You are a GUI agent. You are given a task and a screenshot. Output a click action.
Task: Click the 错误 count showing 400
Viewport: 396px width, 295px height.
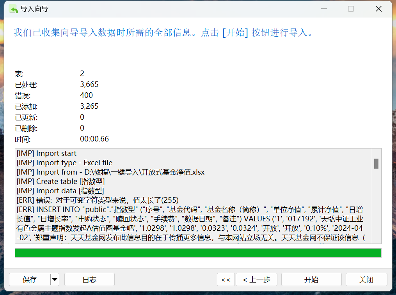(x=86, y=95)
